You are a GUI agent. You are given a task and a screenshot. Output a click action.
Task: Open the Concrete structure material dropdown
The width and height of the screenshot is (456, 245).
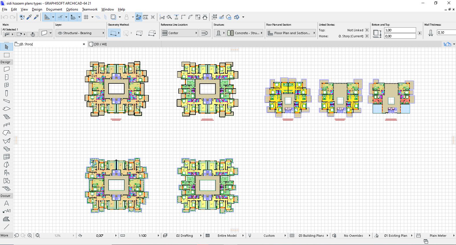click(x=245, y=33)
